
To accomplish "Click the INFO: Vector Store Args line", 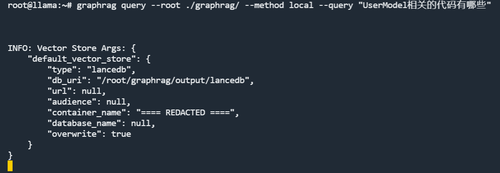I will (x=72, y=48).
